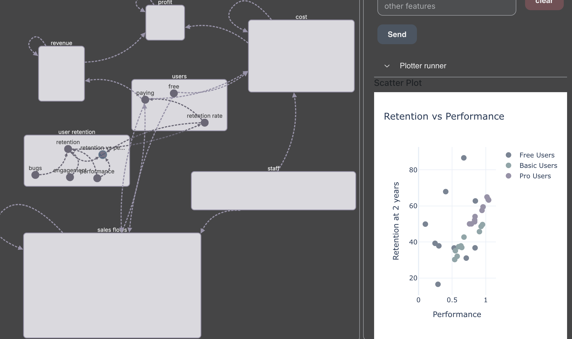Select the free users node
Screen dimensions: 572x339
pyautogui.click(x=174, y=94)
